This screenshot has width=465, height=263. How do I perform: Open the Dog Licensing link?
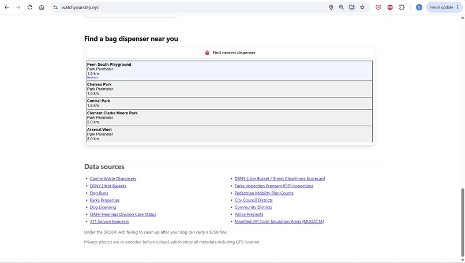[x=103, y=207]
